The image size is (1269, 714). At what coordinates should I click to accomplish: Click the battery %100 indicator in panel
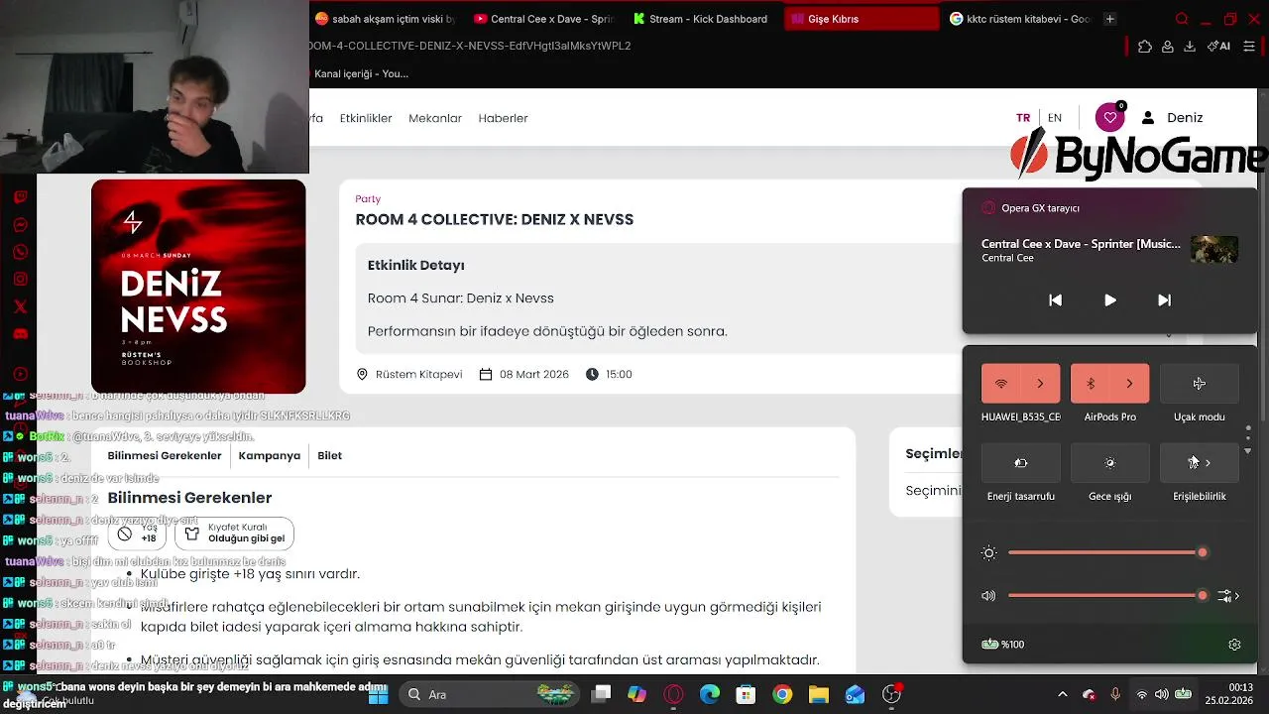tap(1002, 645)
